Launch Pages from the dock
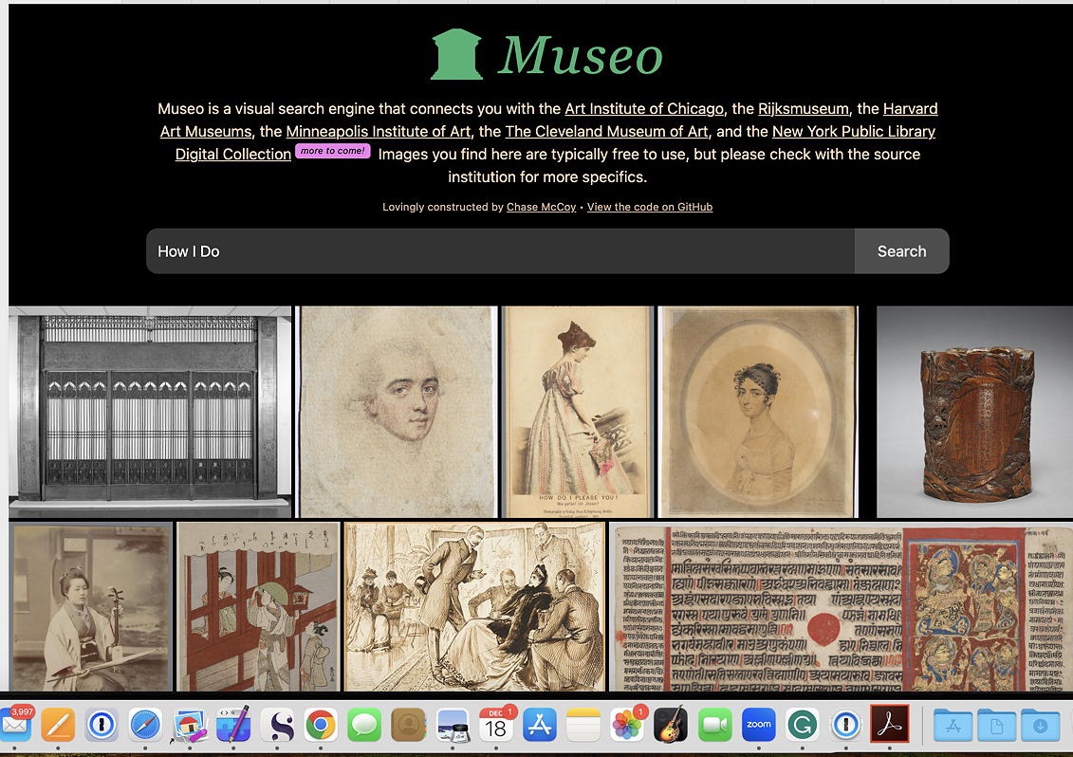This screenshot has height=757, width=1073. [58, 725]
